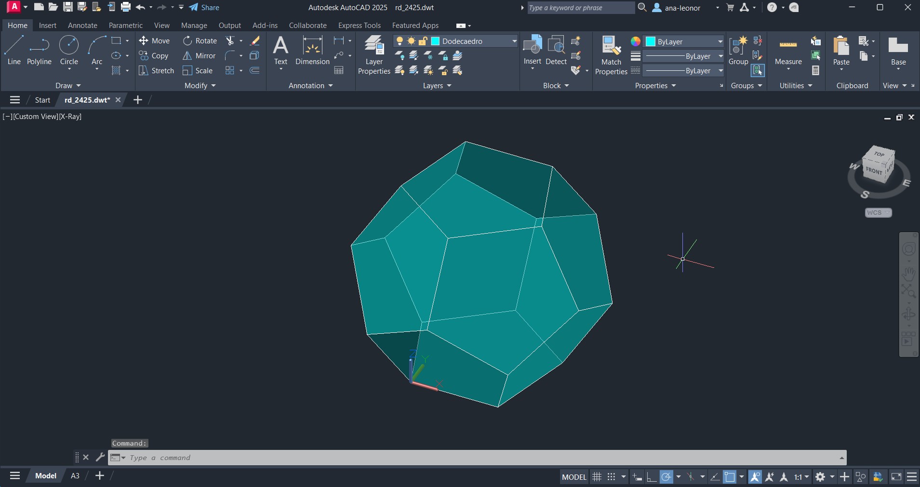
Task: Toggle grid display in status bar
Action: coord(597,477)
